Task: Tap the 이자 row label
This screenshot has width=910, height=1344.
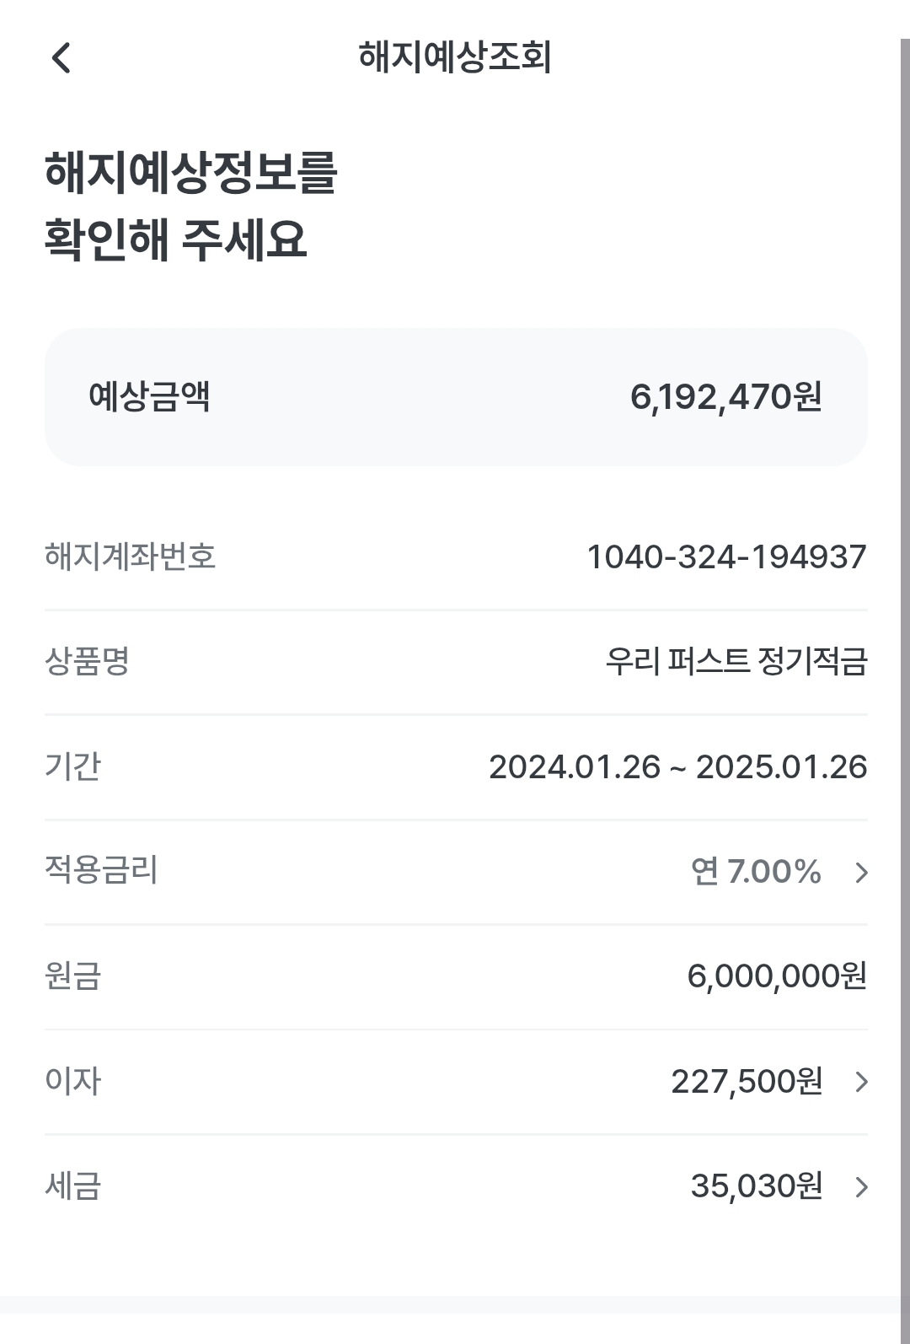Action: (x=73, y=1082)
